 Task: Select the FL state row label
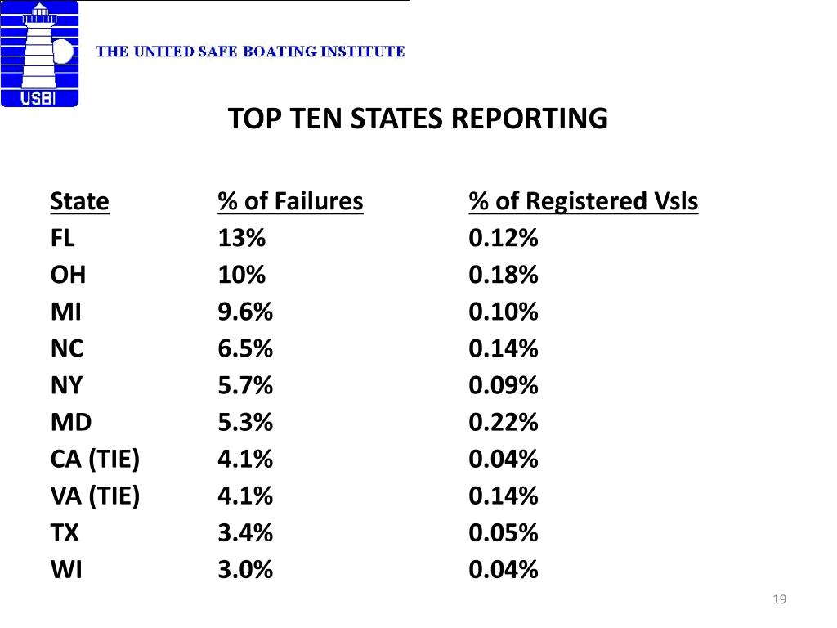62,238
